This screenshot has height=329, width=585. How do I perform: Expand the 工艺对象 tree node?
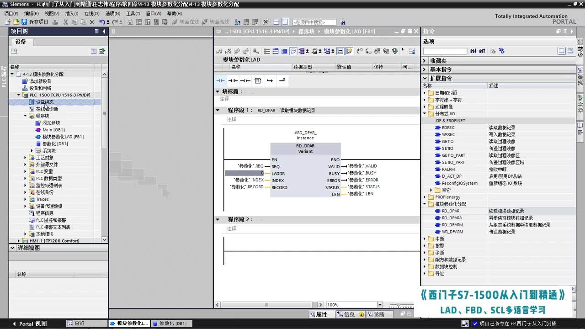26,158
